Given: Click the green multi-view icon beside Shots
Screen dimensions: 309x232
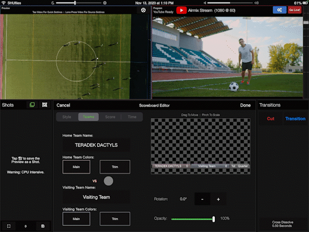Looking at the screenshot, I should (x=32, y=105).
